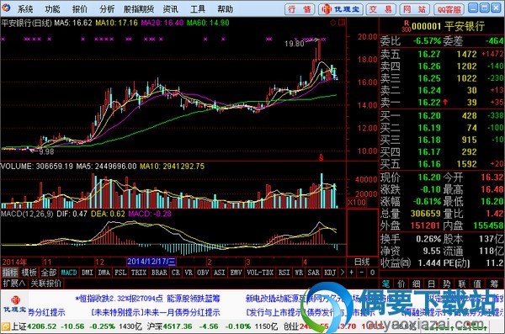This screenshot has width=505, height=334.
Task: Select the 值 tab in the quote panel
Action: tap(477, 284)
